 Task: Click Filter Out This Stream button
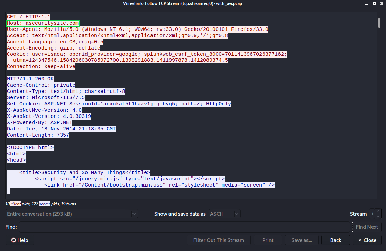coord(219,240)
